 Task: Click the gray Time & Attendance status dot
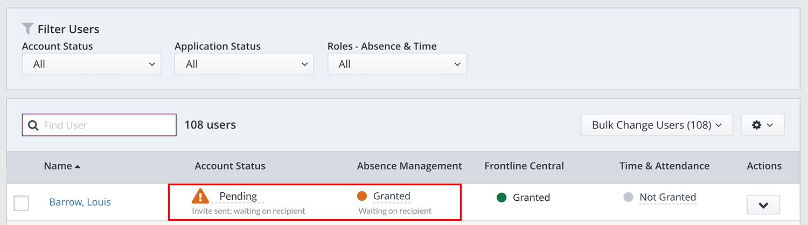click(628, 197)
